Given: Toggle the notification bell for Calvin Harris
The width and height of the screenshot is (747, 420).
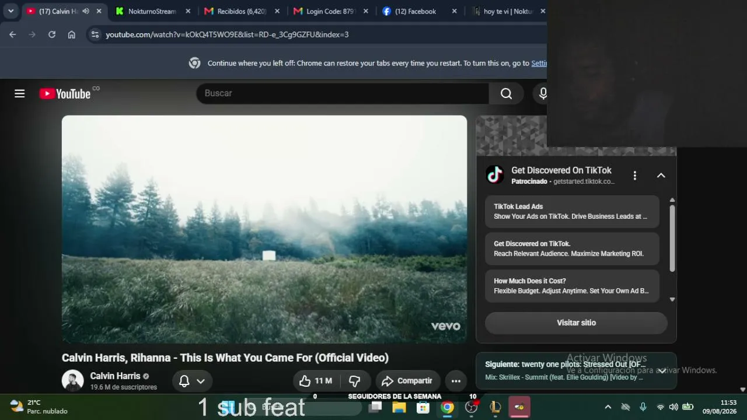Looking at the screenshot, I should 184,381.
